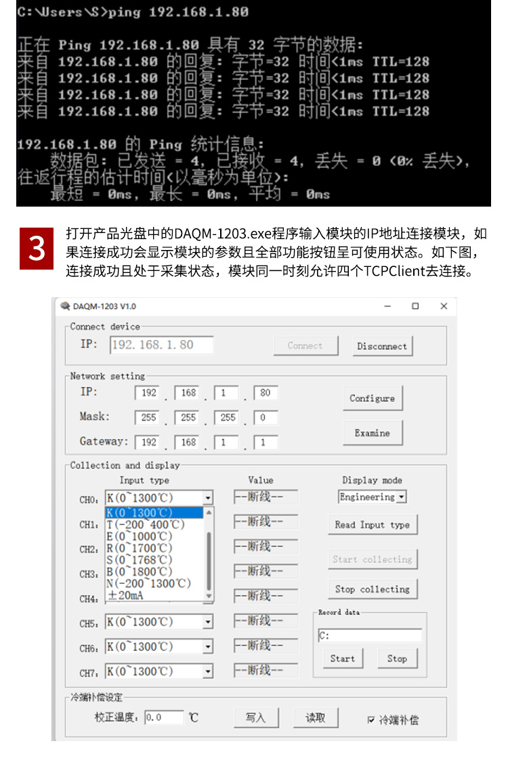Open the CH7 input type dropdown
Screen dimensions: 508x777
[208, 671]
